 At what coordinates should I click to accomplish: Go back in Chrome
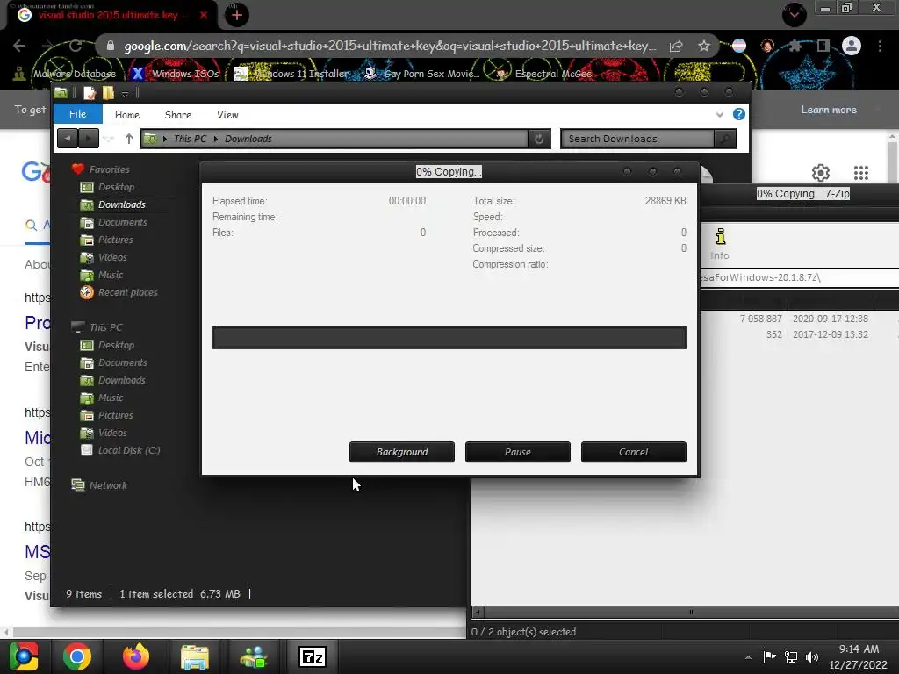pos(19,46)
